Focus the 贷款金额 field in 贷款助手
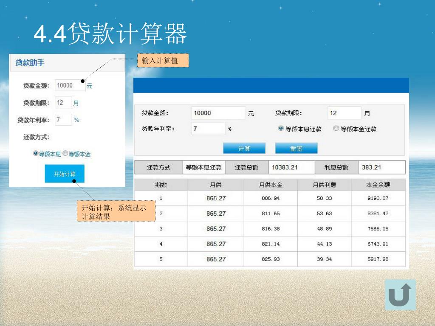This screenshot has height=326, width=435. [70, 85]
